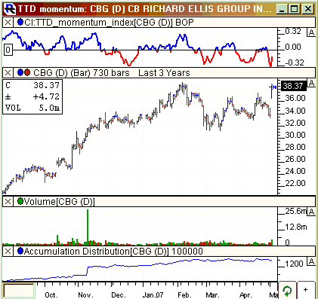The image size is (318, 299).
Task: Click the 0.32 momentum axis label
Action: coord(293,32)
